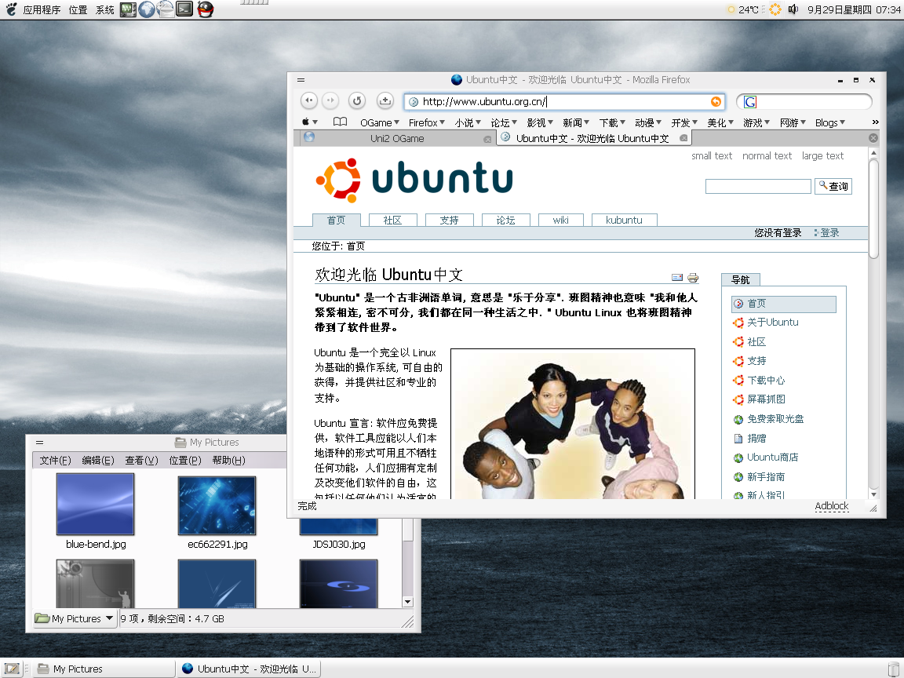Image resolution: width=904 pixels, height=678 pixels.
Task: Click the print icon on Ubuntu page
Action: (693, 277)
